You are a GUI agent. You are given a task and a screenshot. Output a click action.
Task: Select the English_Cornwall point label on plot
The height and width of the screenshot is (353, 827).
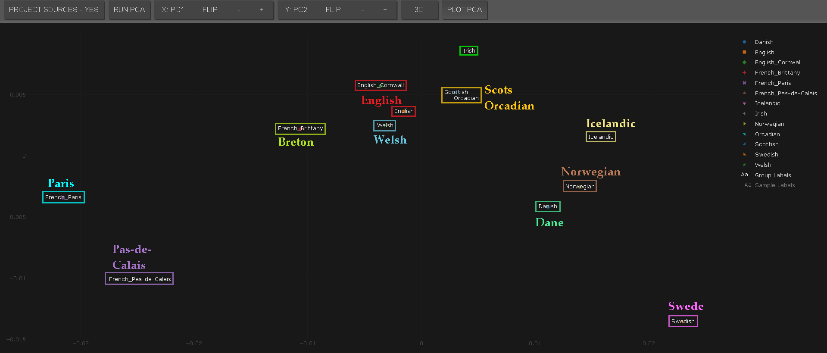[381, 85]
